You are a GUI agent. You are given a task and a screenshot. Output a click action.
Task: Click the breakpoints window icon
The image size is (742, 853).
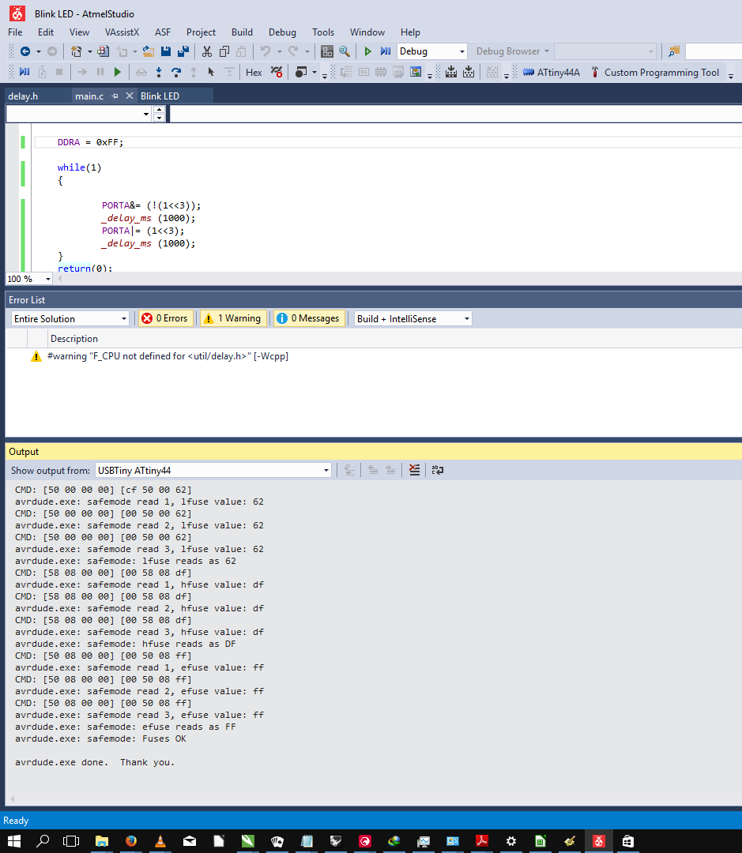point(300,72)
